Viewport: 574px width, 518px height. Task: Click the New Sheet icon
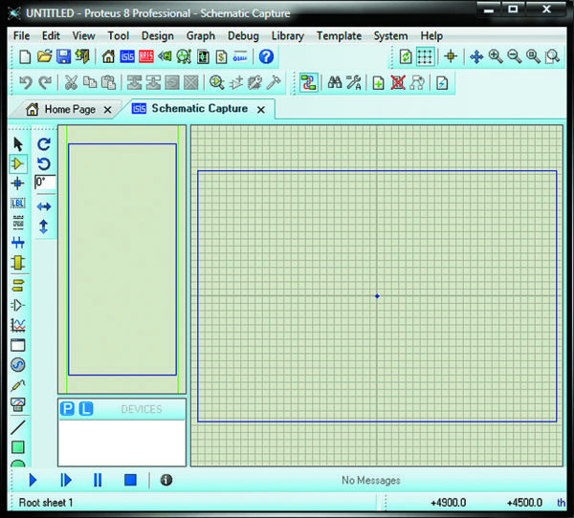pyautogui.click(x=379, y=83)
